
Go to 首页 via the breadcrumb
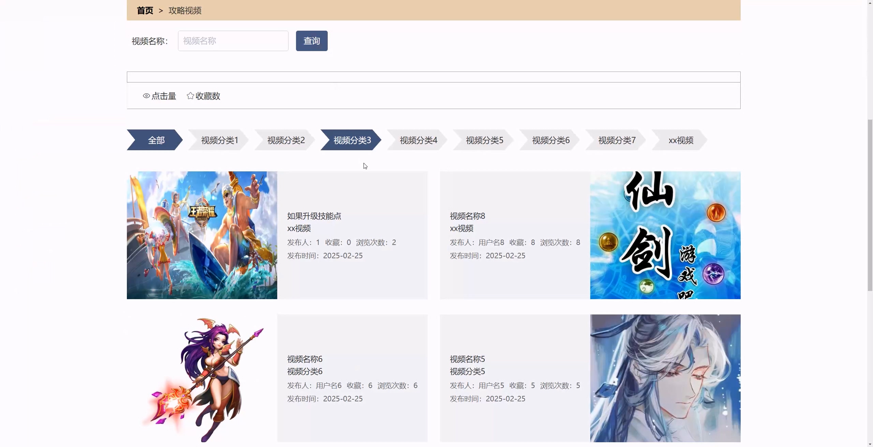[x=145, y=11]
